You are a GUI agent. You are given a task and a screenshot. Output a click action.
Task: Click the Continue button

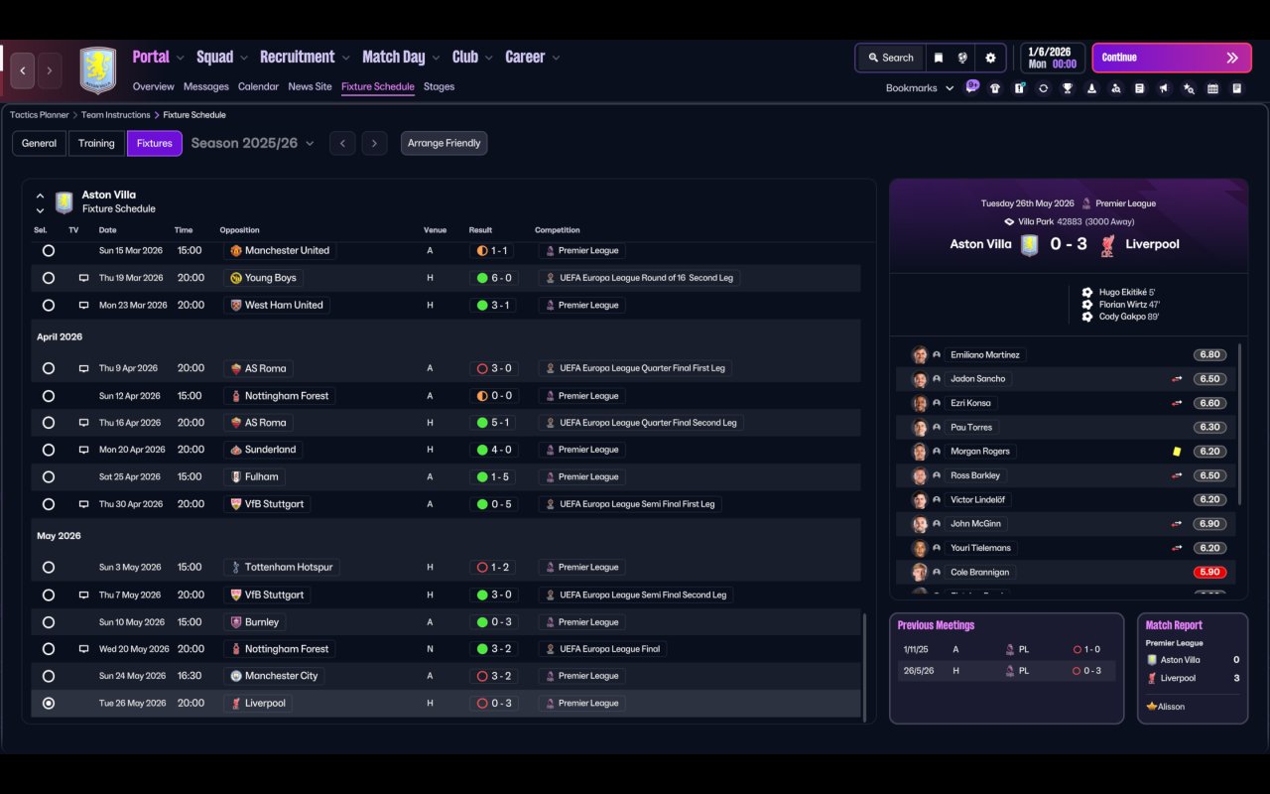click(1170, 58)
